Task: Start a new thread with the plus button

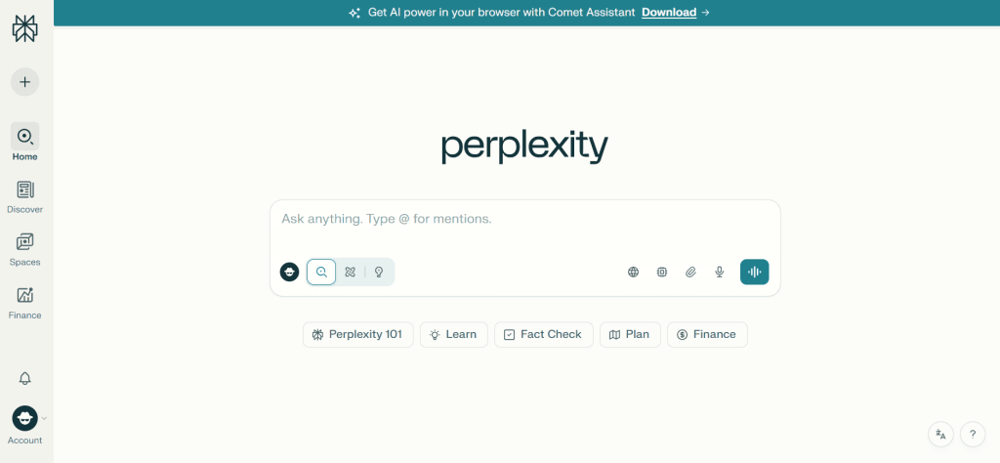Action: [x=25, y=82]
